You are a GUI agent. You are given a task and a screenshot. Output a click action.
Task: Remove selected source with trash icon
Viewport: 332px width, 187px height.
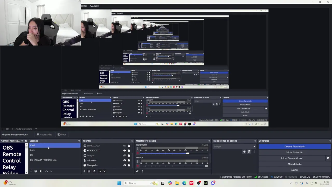[89, 171]
